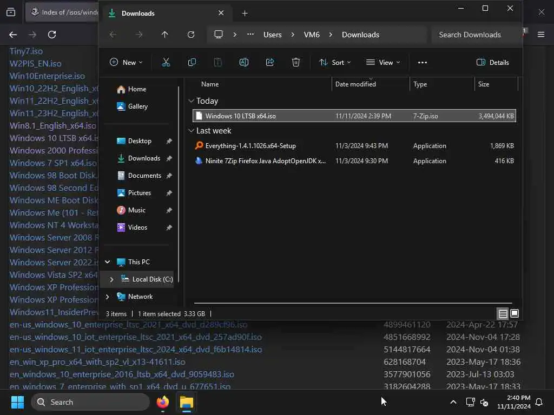
Task: Click Firefox icon in the taskbar
Action: tap(163, 402)
